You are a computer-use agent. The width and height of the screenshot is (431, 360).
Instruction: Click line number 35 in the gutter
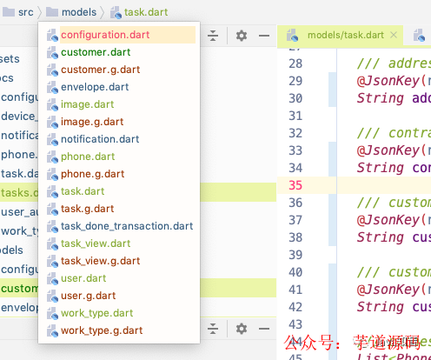click(x=295, y=185)
